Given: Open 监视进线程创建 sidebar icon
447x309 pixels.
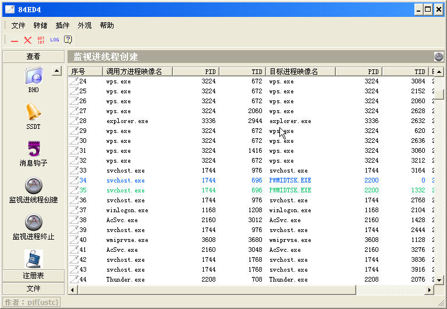Looking at the screenshot, I should pyautogui.click(x=34, y=185).
